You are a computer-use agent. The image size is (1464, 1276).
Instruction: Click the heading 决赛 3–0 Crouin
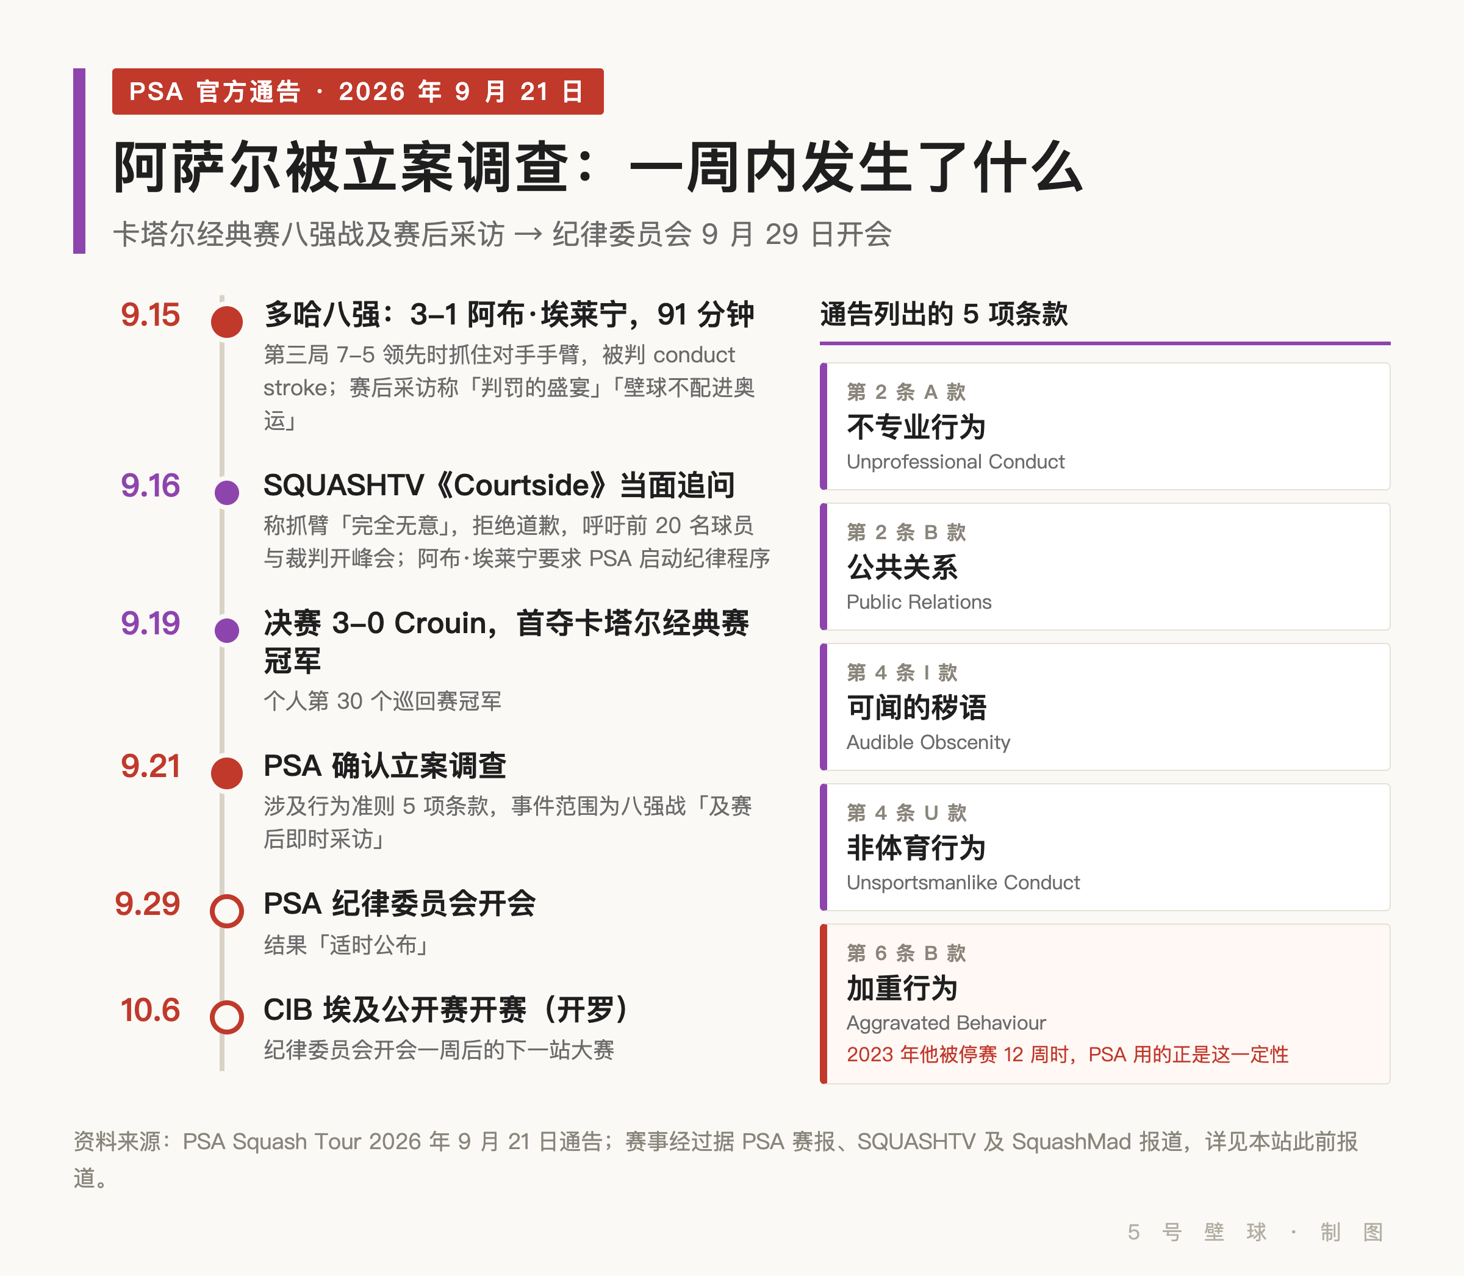506,642
